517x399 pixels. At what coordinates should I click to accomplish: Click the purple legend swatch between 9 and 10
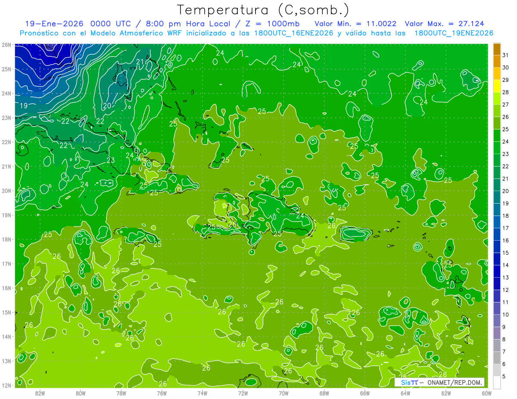click(497, 321)
